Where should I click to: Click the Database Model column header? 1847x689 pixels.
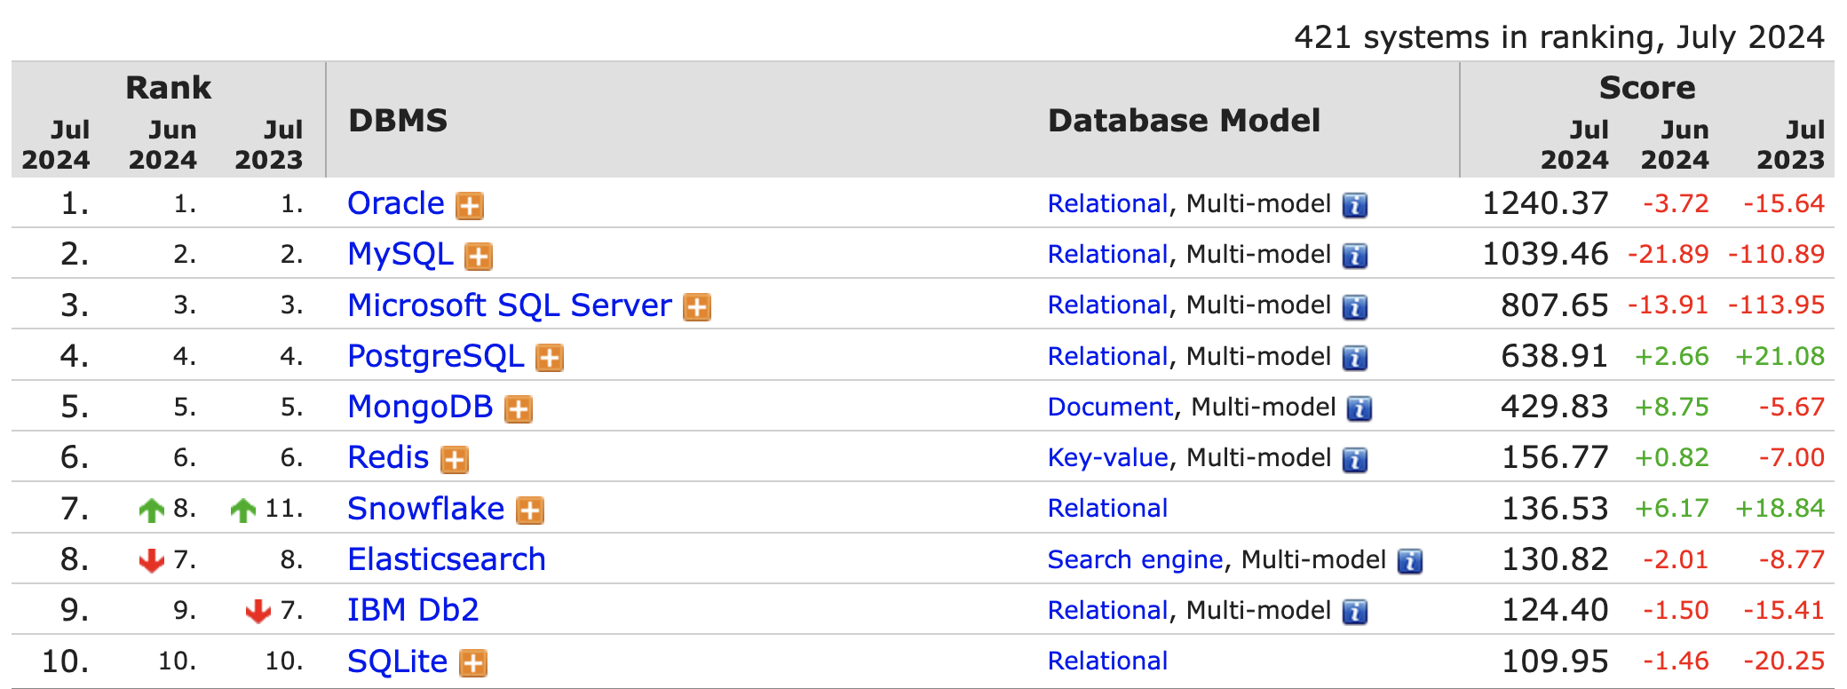1184,121
